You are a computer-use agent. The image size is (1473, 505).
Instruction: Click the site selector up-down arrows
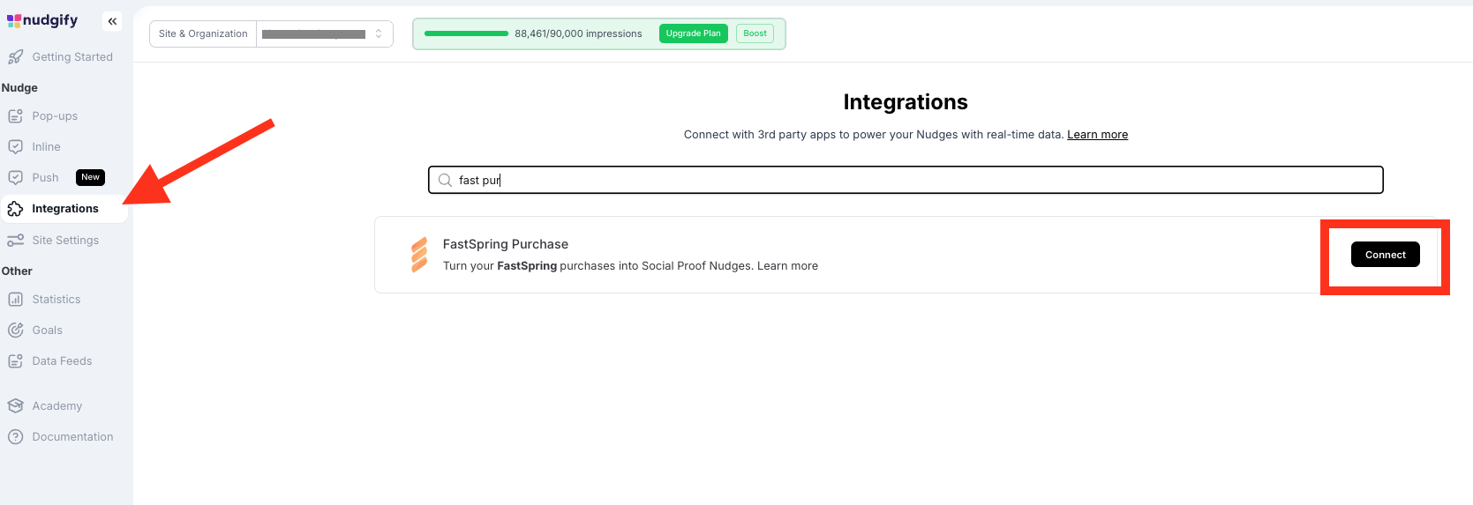379,34
